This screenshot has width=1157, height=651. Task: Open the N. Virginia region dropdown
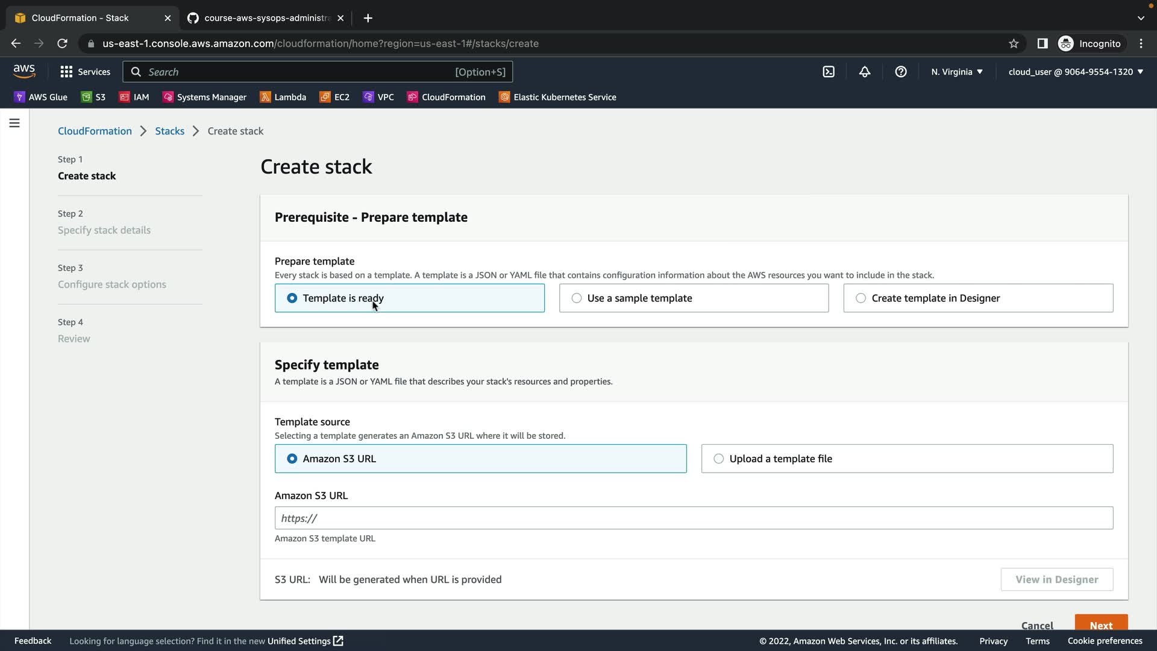pyautogui.click(x=956, y=72)
